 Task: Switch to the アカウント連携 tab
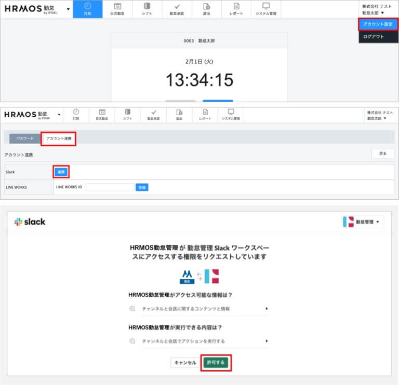pos(59,139)
